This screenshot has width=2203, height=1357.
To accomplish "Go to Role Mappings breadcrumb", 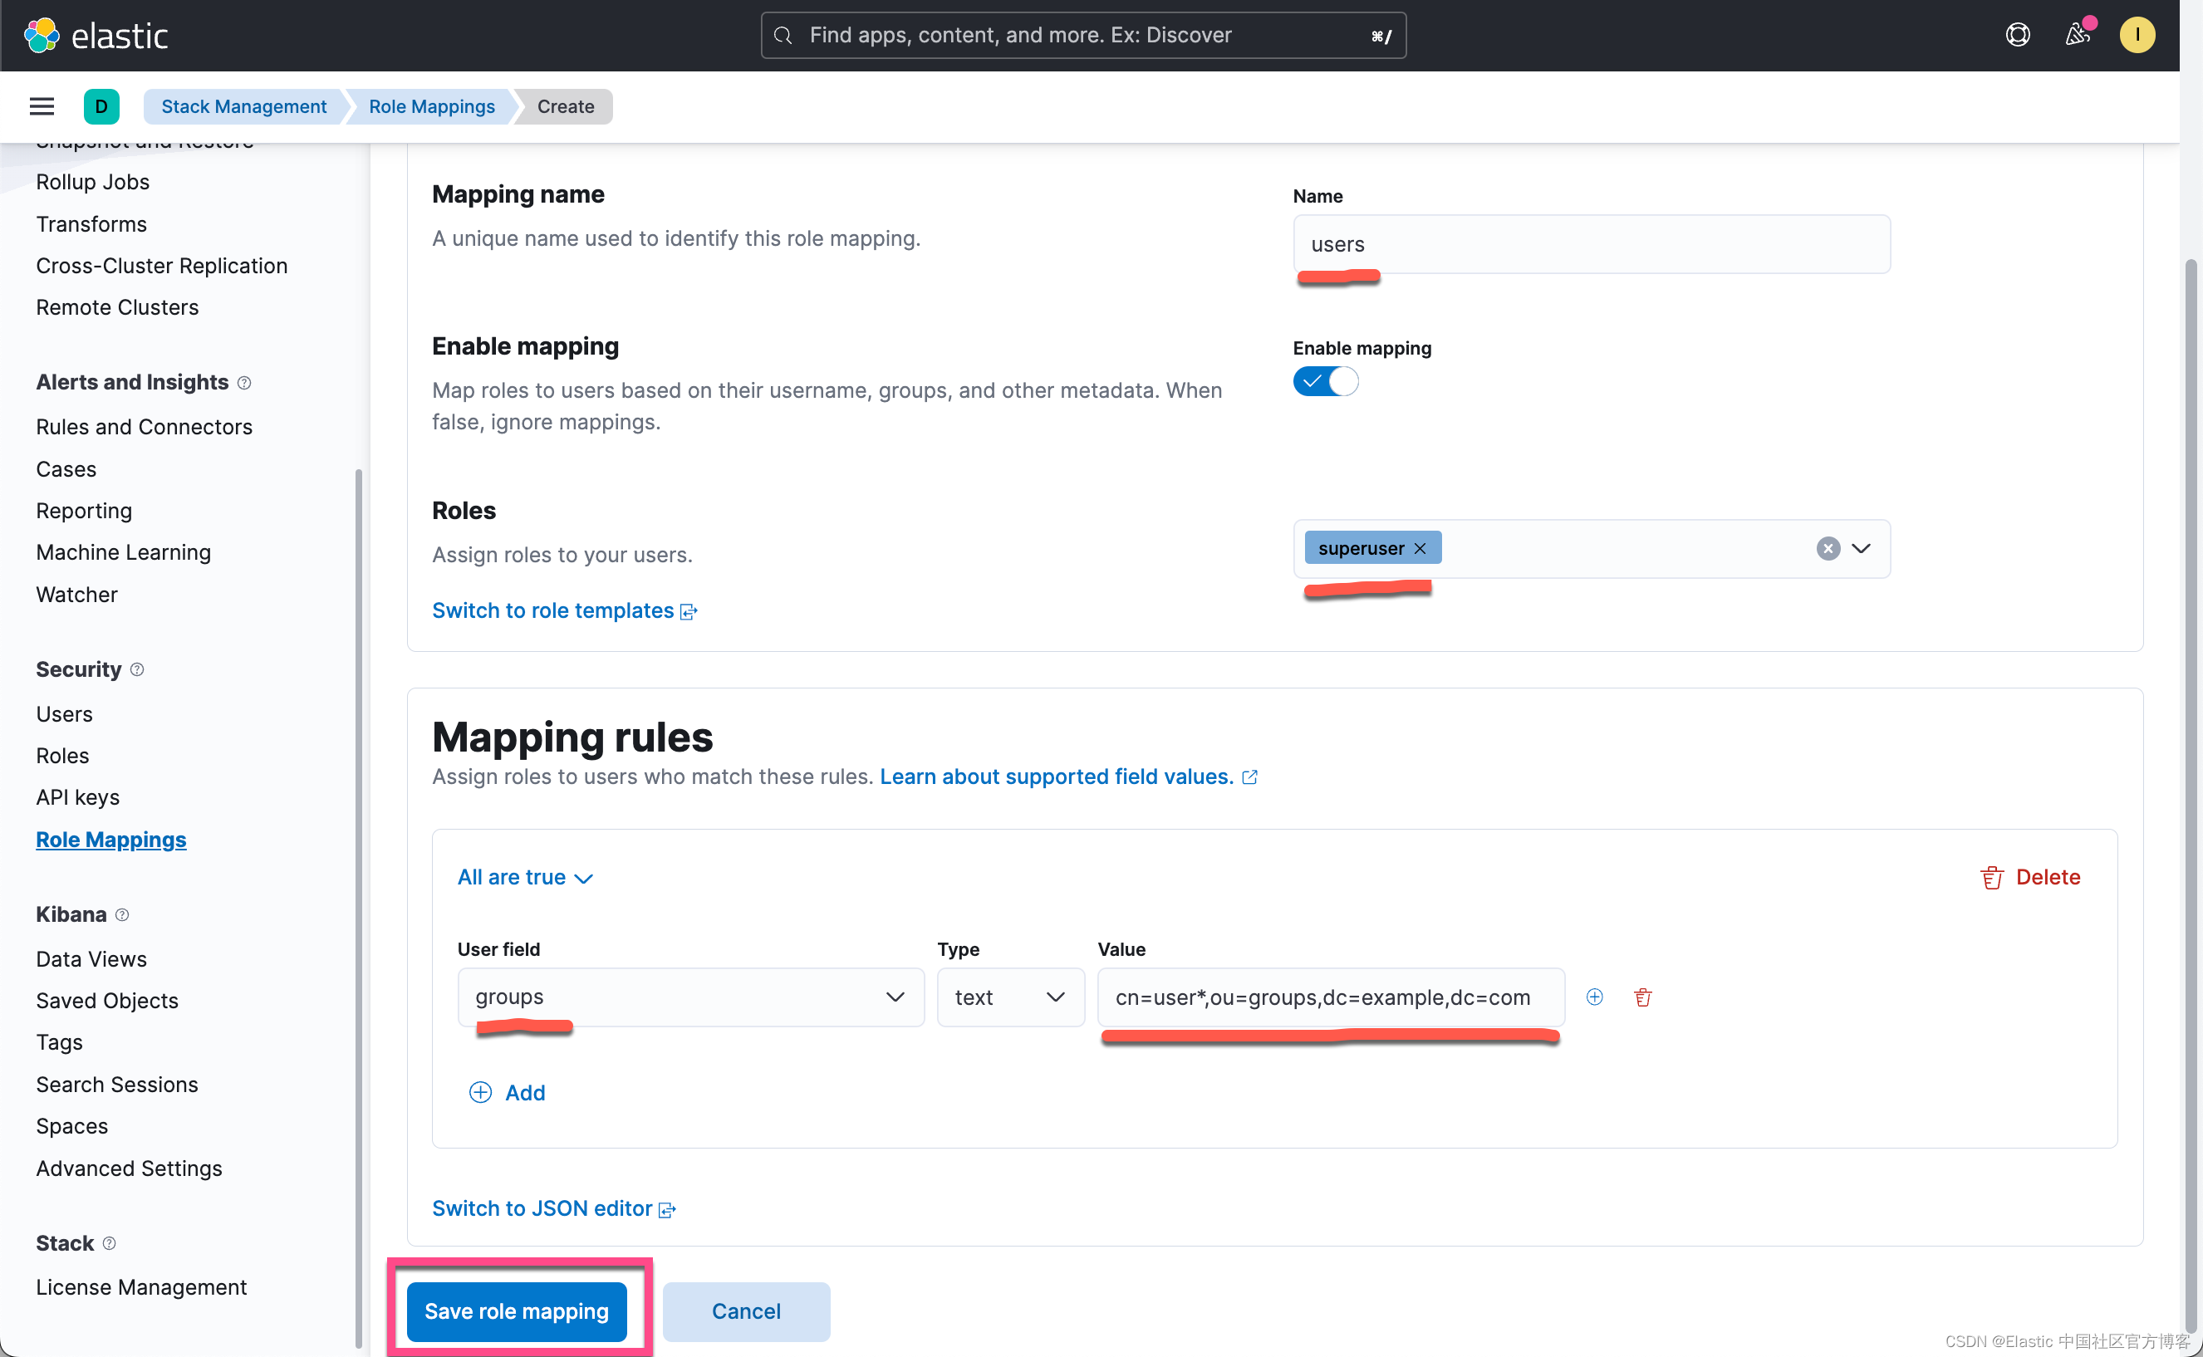I will click(431, 107).
